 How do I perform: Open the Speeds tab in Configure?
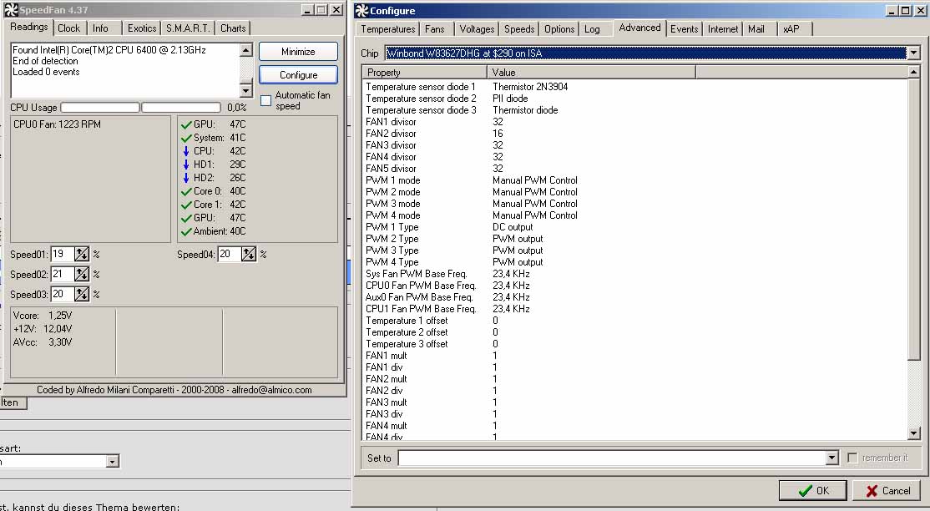coord(519,29)
